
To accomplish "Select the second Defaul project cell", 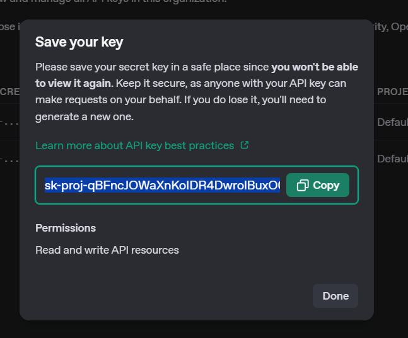I will pyautogui.click(x=392, y=159).
